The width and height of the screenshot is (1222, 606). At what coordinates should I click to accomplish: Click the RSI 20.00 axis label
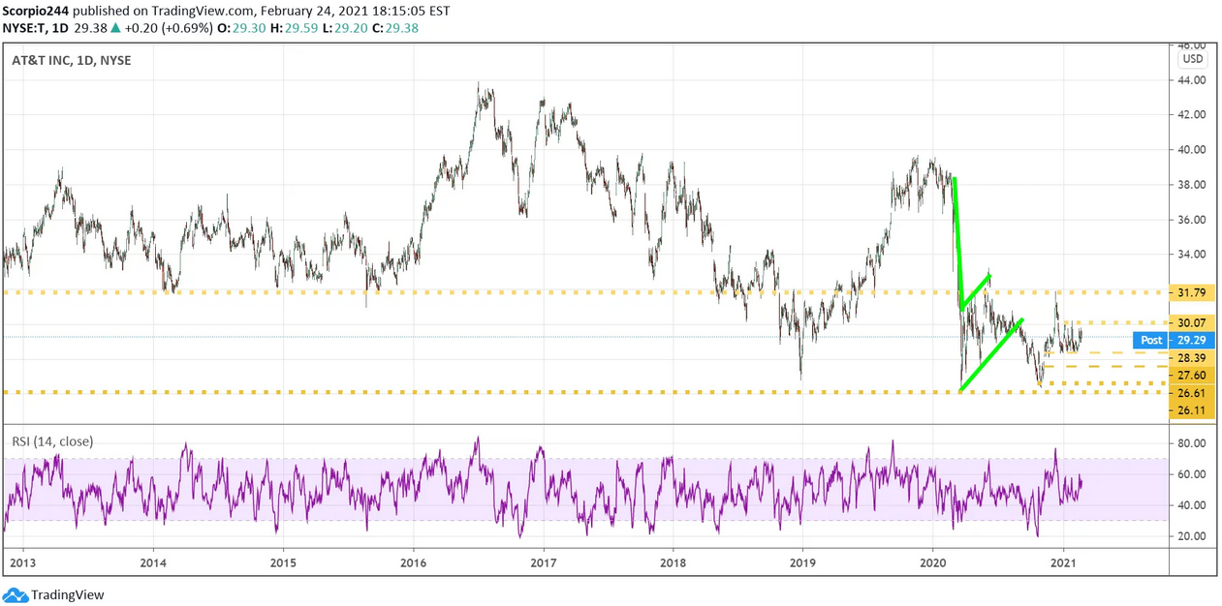pos(1191,536)
